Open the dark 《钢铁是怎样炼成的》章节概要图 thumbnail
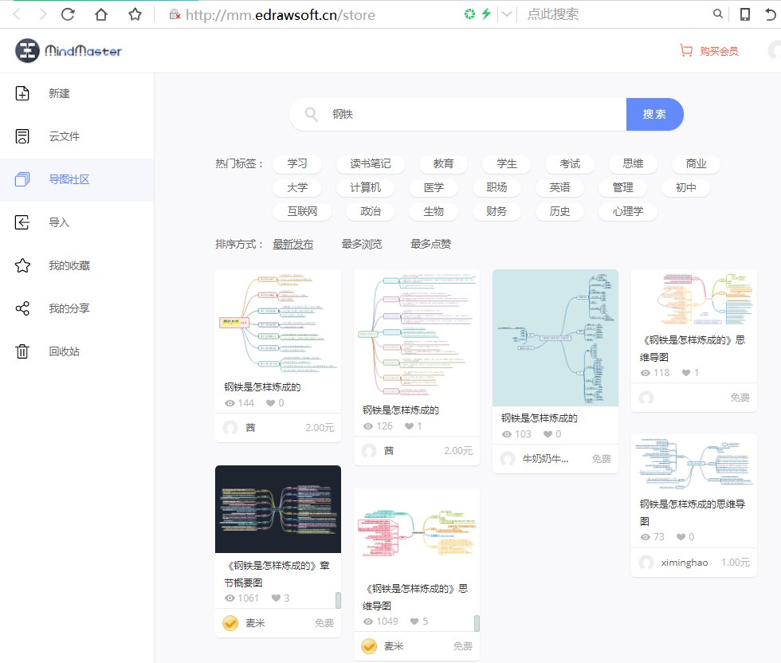 (277, 509)
